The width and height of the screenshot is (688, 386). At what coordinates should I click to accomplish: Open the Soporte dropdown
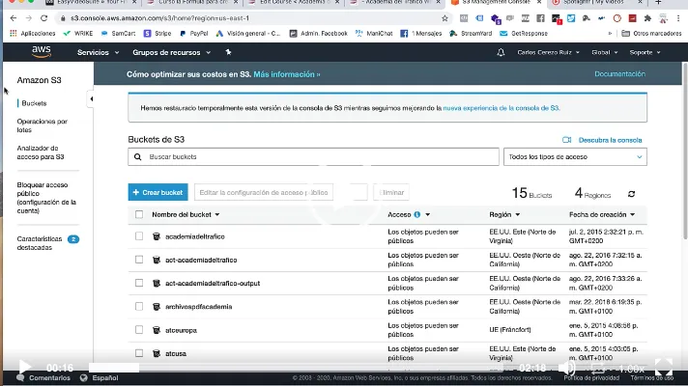coord(645,52)
